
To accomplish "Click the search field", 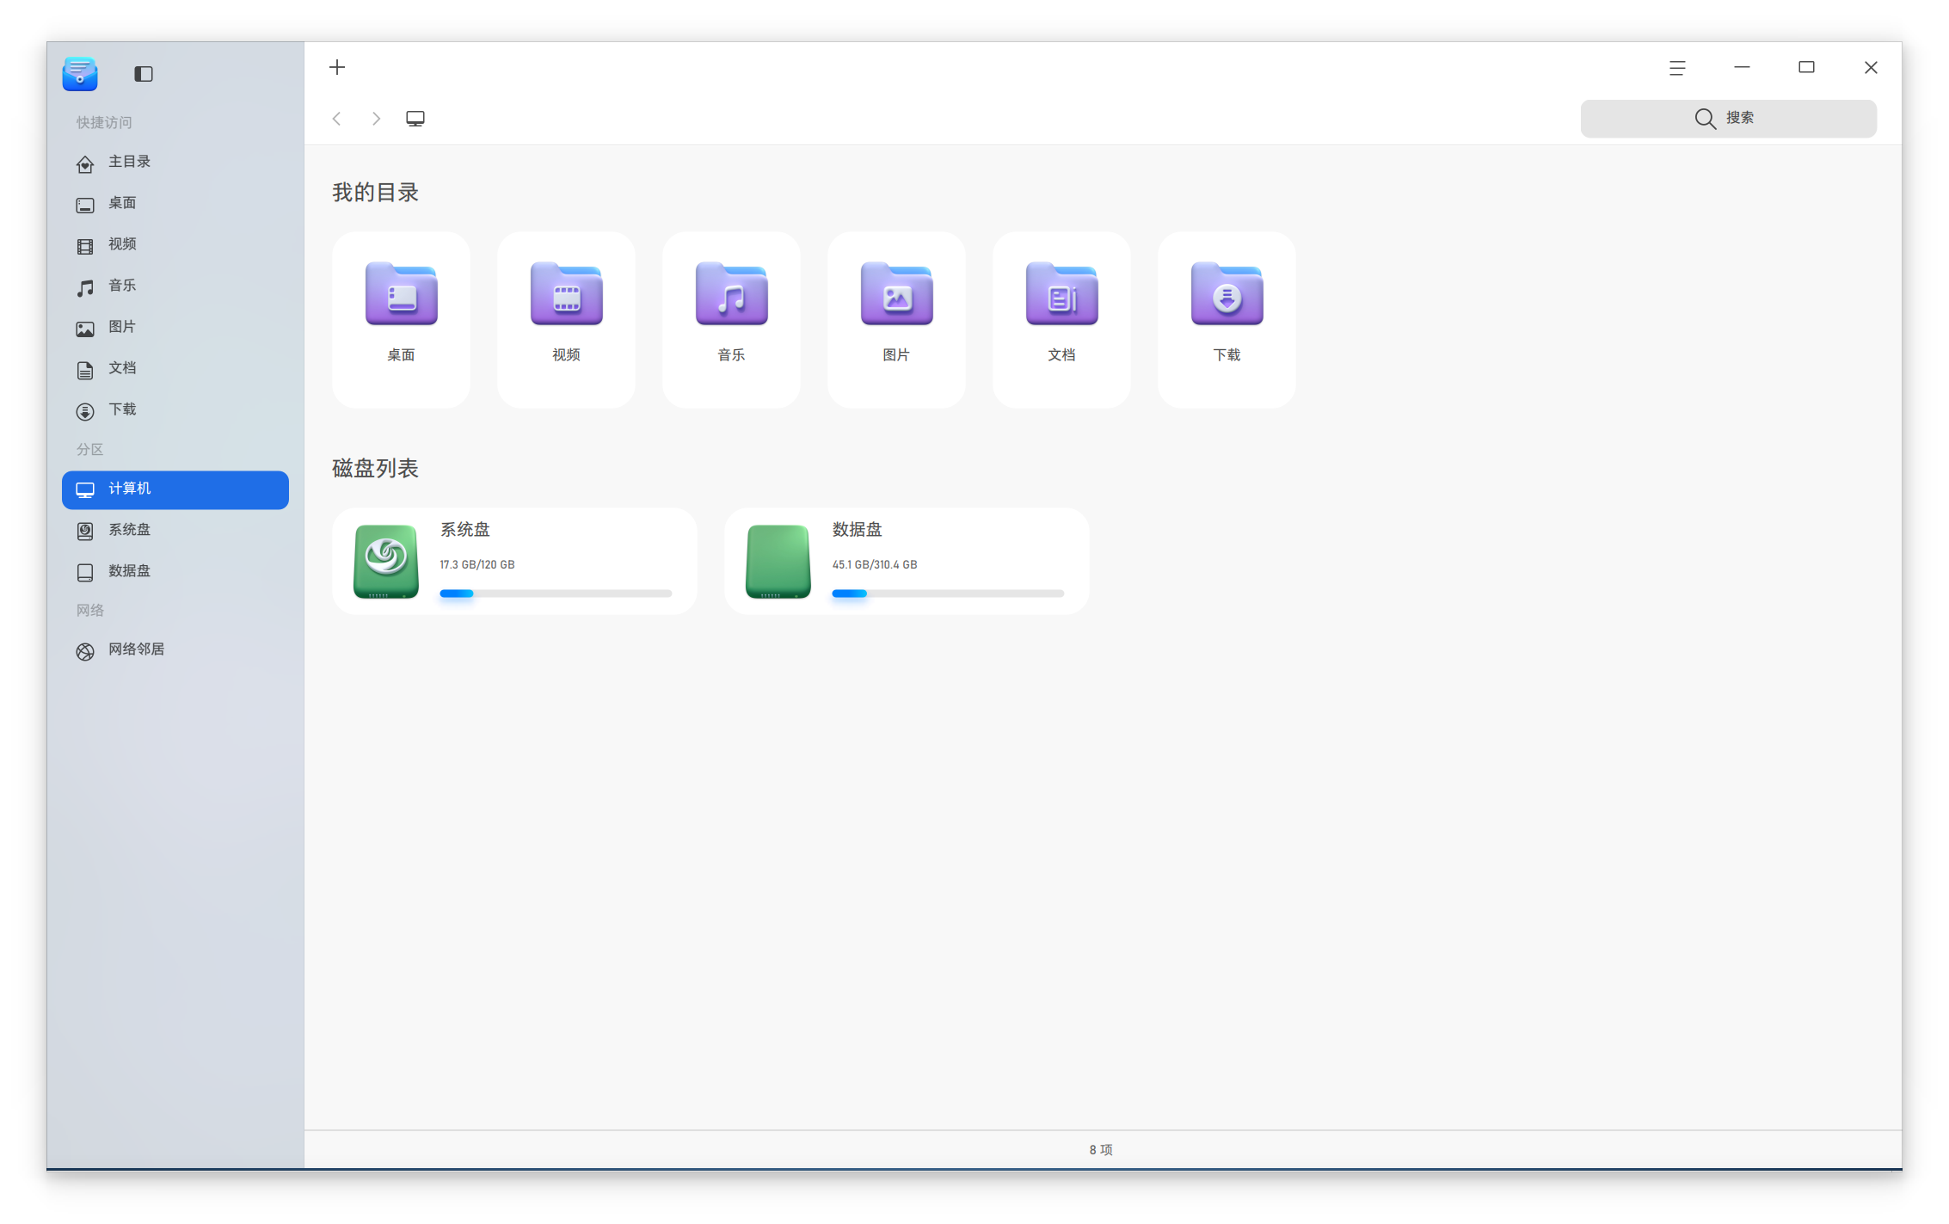I will 1728,119.
